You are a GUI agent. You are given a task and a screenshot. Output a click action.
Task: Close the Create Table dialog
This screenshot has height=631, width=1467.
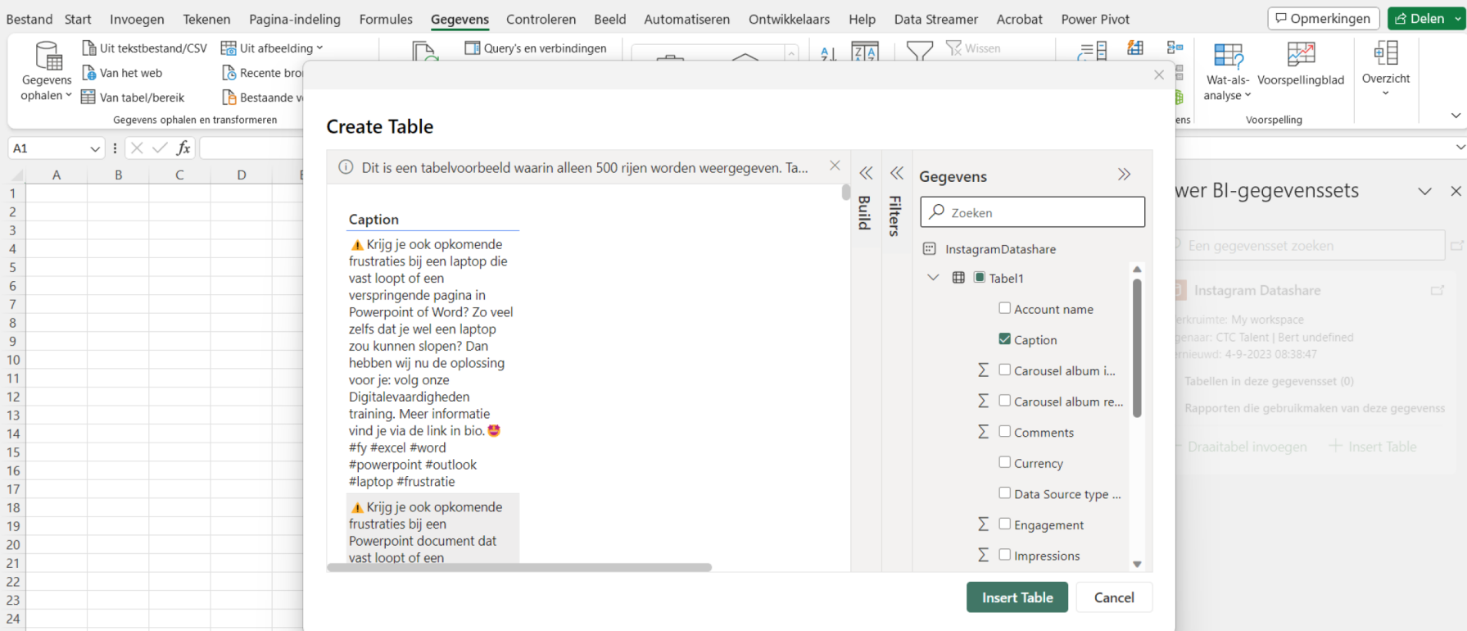pyautogui.click(x=1159, y=75)
